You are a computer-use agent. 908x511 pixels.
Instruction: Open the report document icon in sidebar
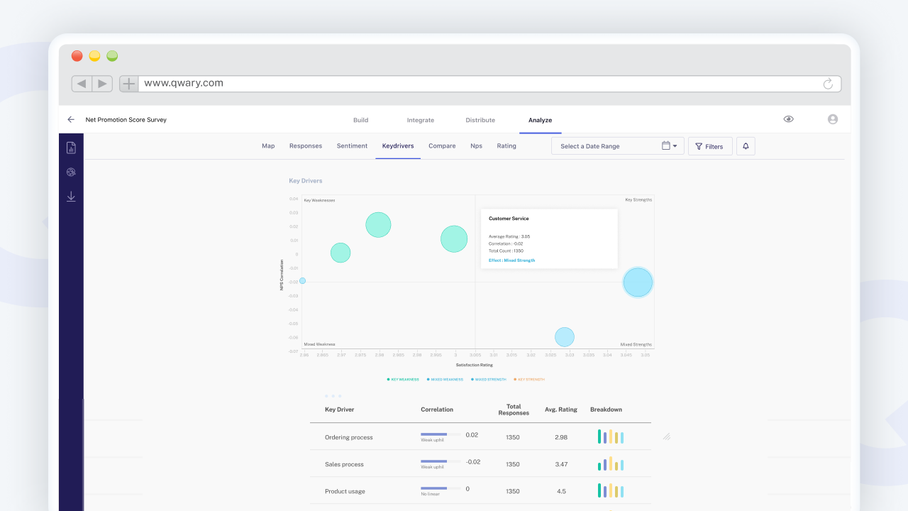click(x=71, y=148)
